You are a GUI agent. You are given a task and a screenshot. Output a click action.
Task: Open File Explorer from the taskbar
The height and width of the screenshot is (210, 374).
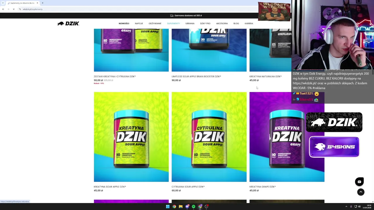pyautogui.click(x=181, y=206)
